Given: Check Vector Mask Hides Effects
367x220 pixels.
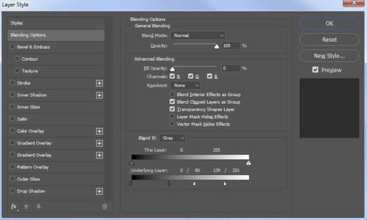Looking at the screenshot, I should tap(172, 124).
